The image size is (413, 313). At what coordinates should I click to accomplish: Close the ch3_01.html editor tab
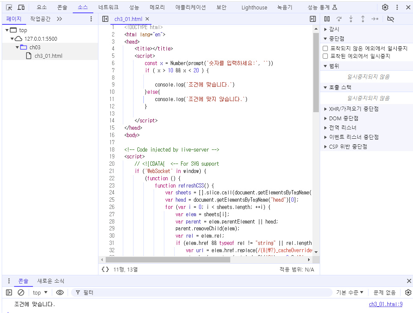[x=147, y=19]
